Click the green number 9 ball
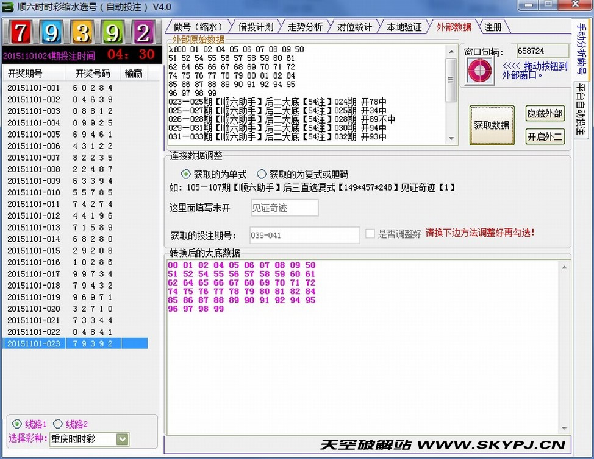The image size is (594, 459). (113, 33)
